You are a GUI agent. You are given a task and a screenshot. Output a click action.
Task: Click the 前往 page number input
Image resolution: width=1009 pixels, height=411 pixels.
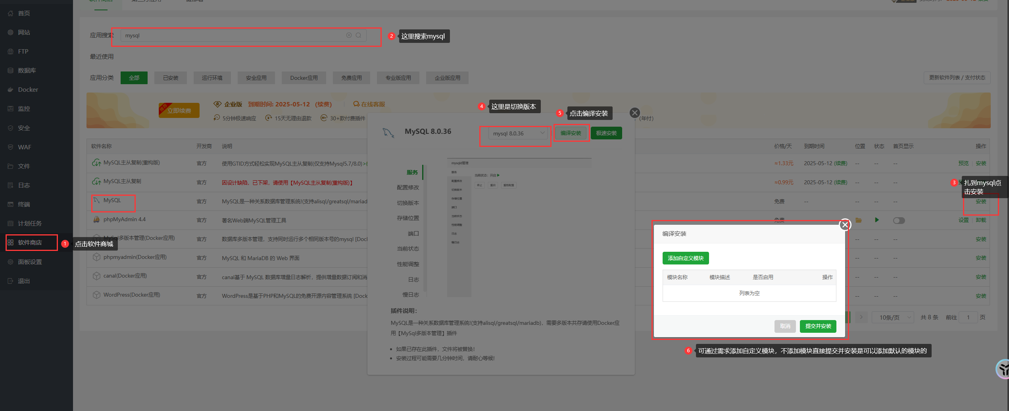[x=968, y=317]
